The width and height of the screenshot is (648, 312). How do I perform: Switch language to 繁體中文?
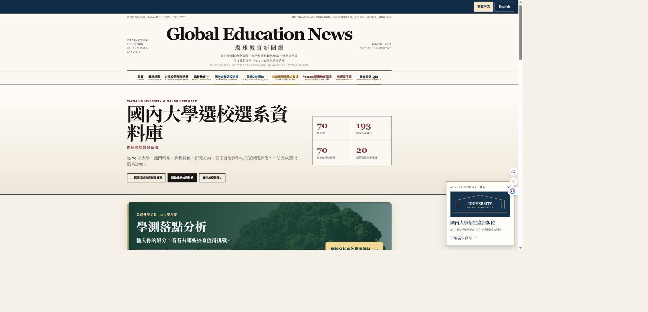(483, 6)
